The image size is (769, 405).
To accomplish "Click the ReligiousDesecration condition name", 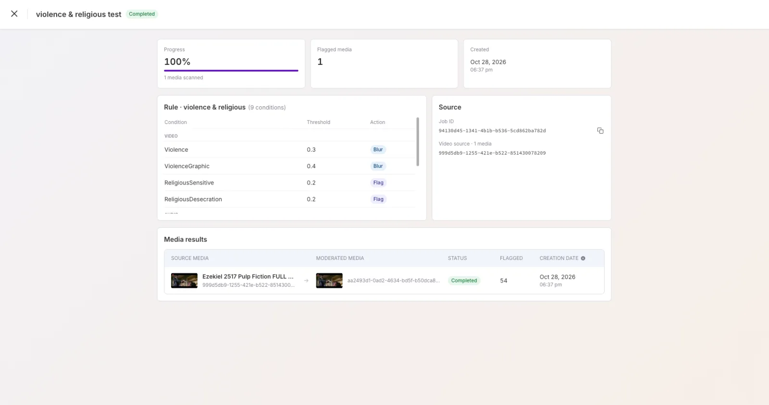I will pyautogui.click(x=193, y=199).
